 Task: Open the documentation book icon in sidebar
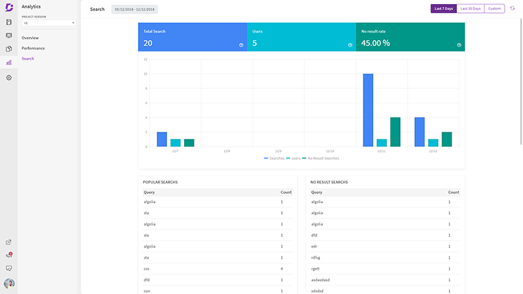(x=9, y=22)
